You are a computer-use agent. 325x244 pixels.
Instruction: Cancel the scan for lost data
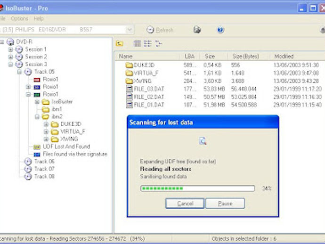coord(185,203)
